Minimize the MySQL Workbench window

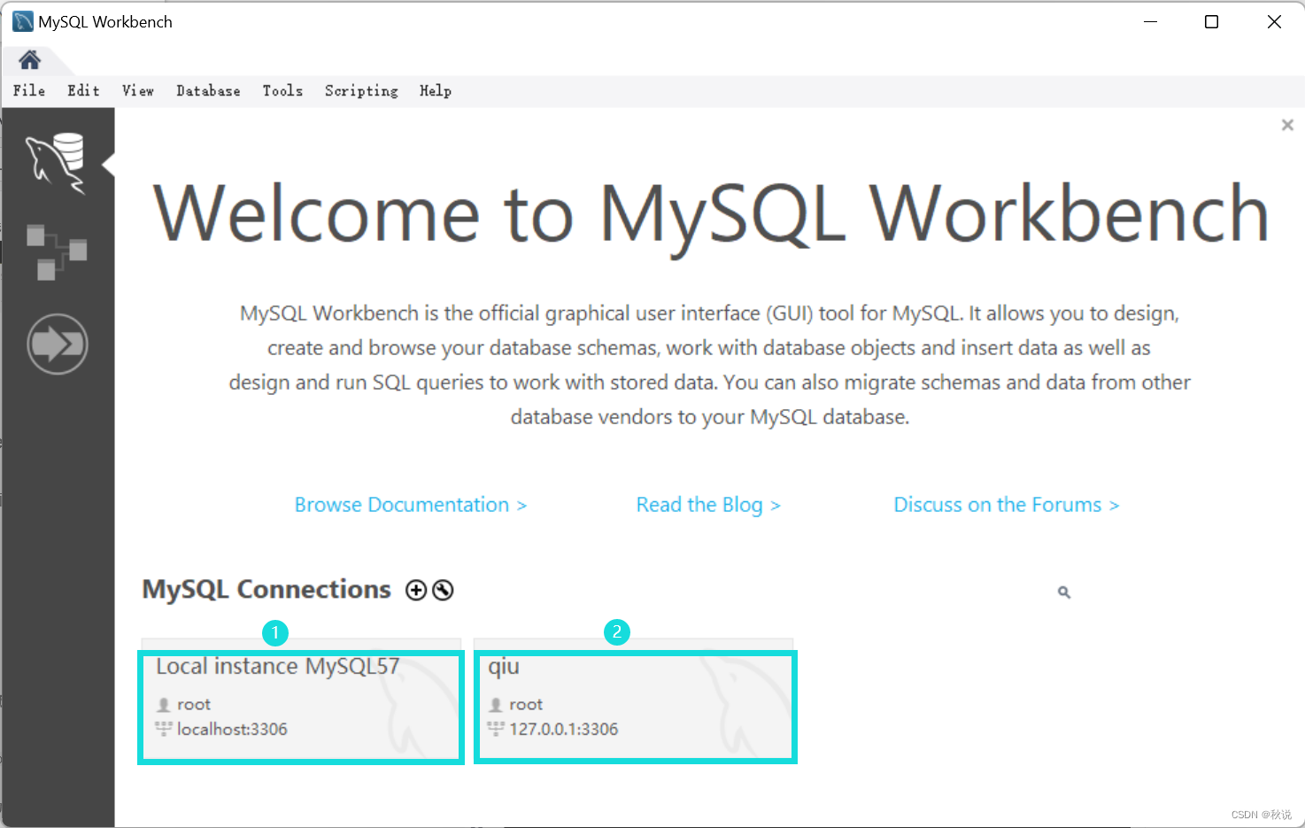coord(1151,21)
